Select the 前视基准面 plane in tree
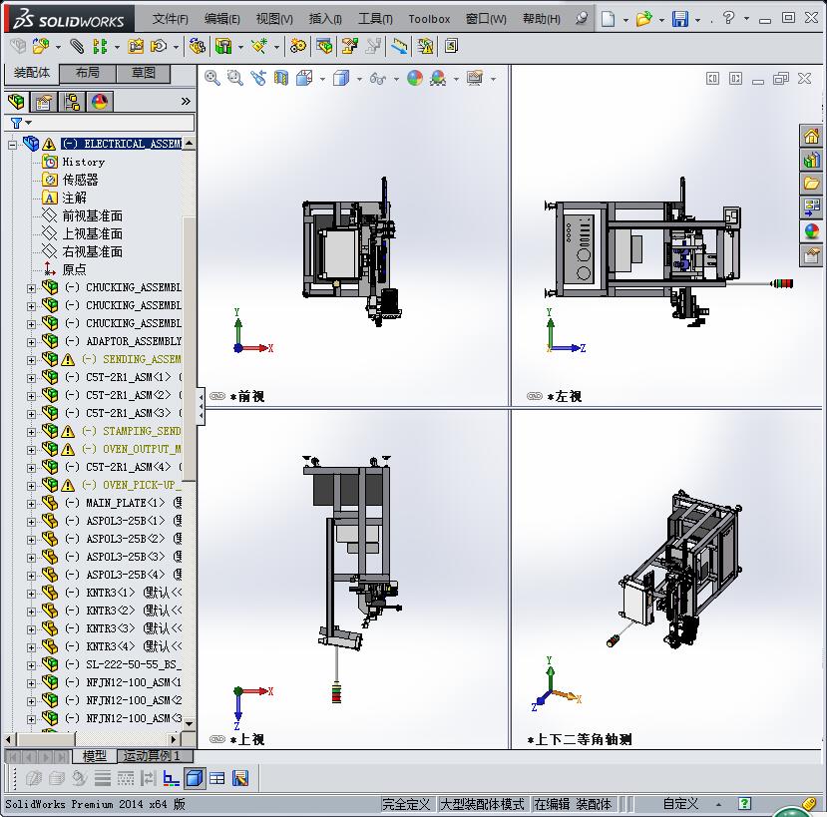827x817 pixels. click(x=93, y=215)
